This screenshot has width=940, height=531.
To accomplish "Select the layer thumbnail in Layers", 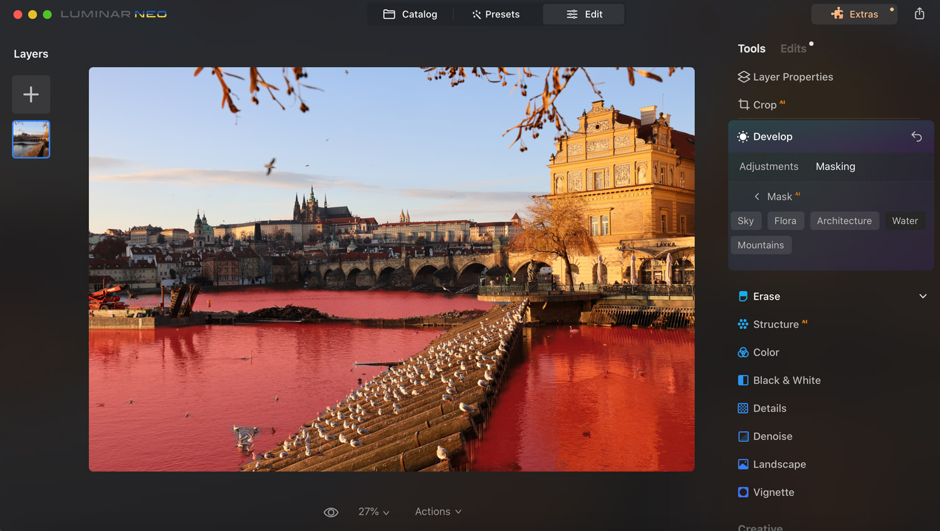I will click(x=31, y=139).
